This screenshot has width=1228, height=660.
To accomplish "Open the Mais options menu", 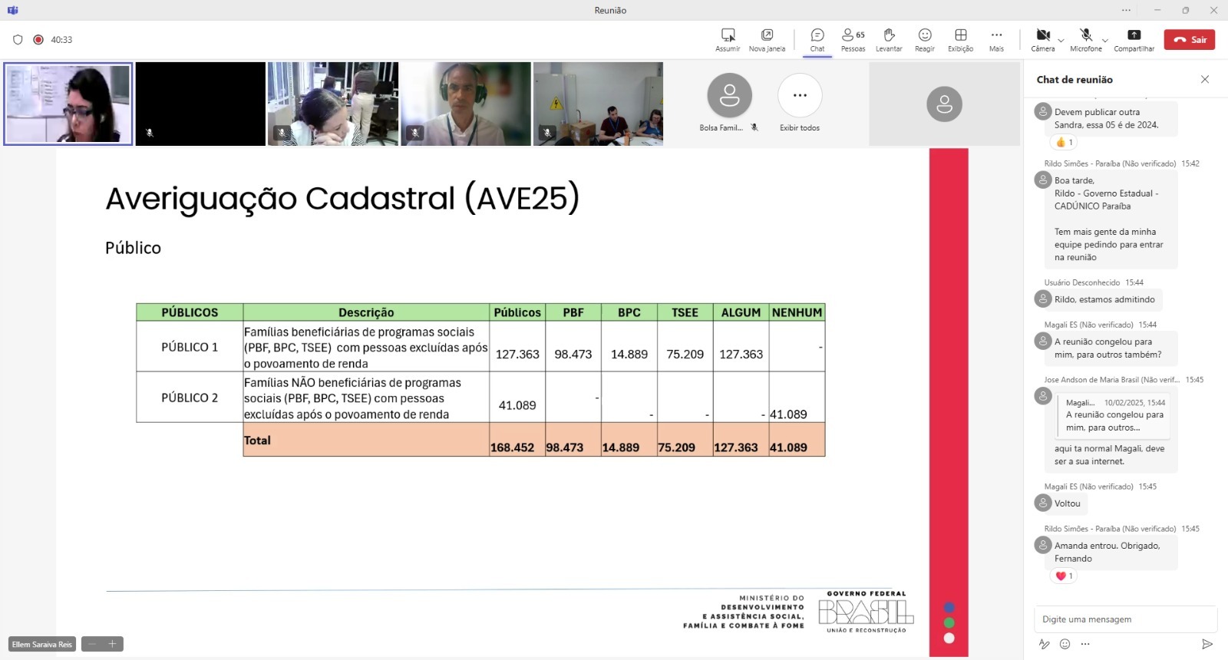I will [996, 36].
